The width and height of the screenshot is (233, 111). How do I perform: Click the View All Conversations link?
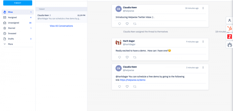(61, 26)
